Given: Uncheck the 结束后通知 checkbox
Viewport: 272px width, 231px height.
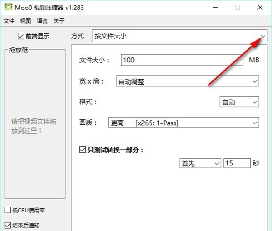Looking at the screenshot, I should pyautogui.click(x=8, y=225).
